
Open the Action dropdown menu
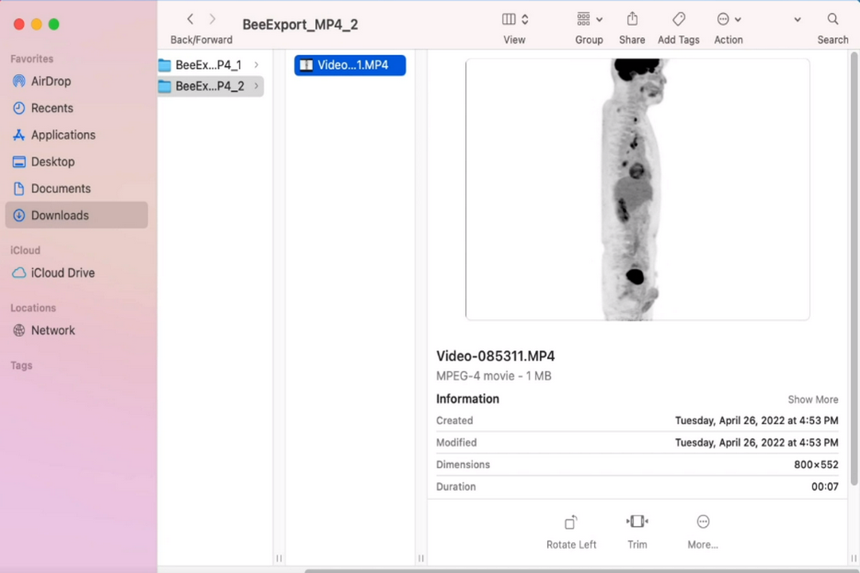(x=728, y=19)
